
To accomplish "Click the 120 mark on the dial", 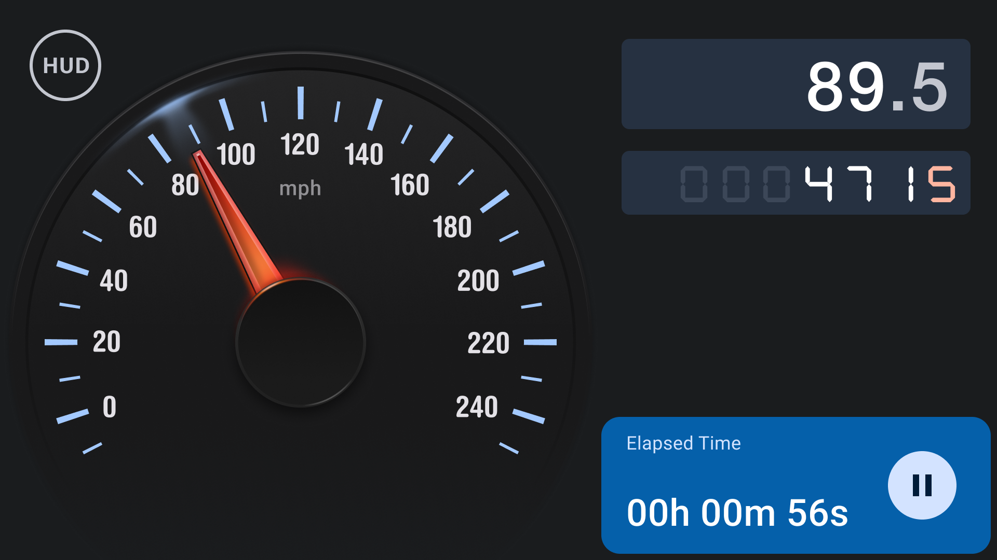I will point(300,145).
